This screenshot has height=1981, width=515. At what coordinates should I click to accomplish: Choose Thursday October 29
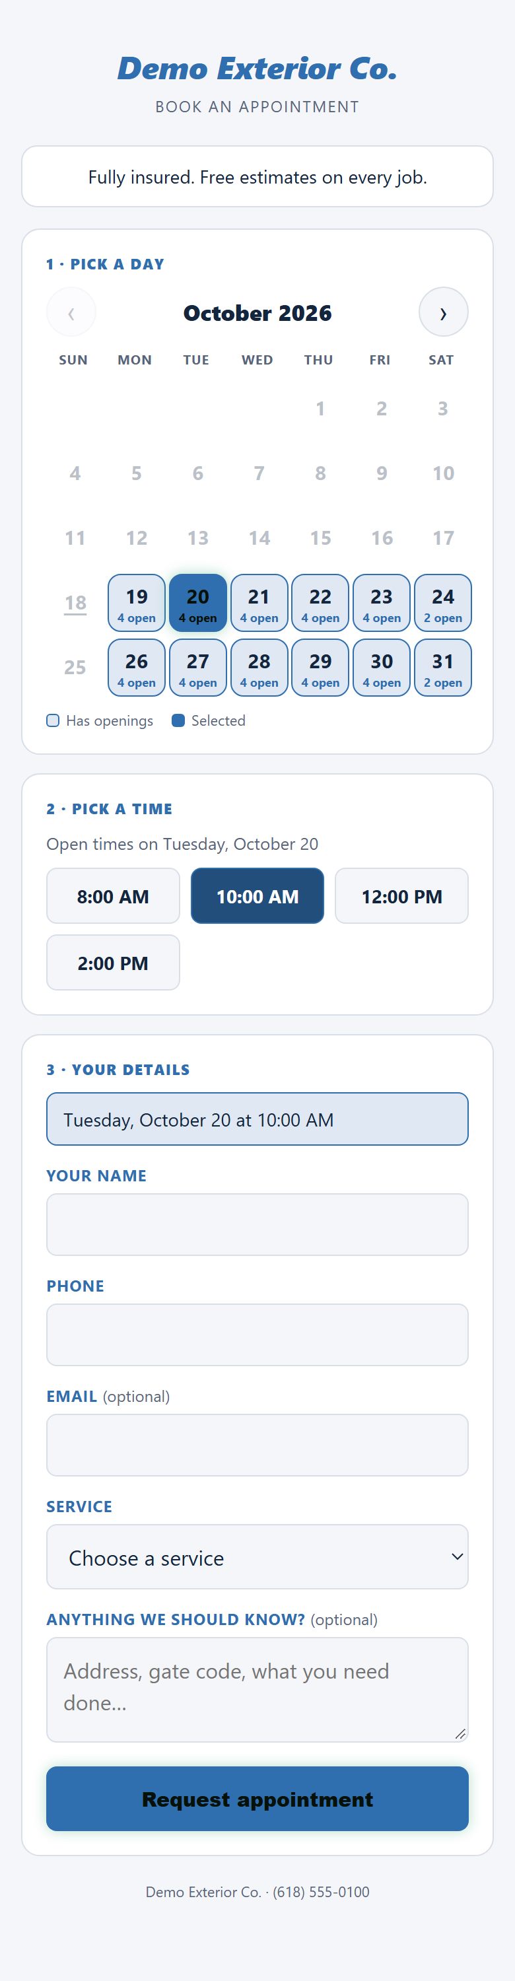click(320, 668)
